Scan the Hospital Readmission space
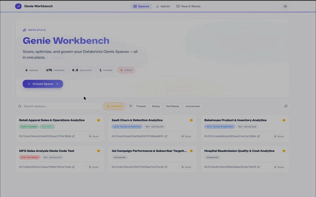Screen dimensions: 316x197 point(279,167)
